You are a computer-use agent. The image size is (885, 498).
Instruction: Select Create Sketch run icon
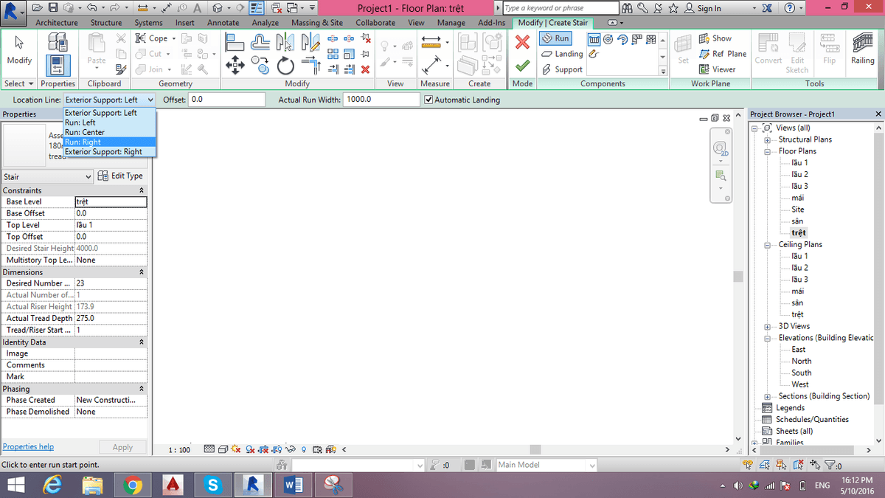pyautogui.click(x=594, y=54)
